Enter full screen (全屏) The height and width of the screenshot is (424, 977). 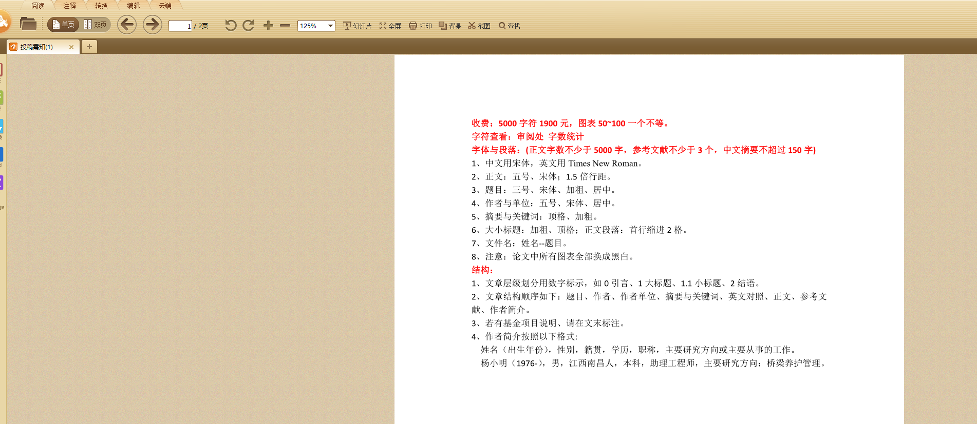390,26
